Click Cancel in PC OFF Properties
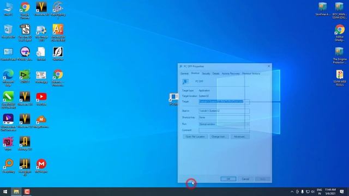The width and height of the screenshot is (349, 196). pos(245,179)
